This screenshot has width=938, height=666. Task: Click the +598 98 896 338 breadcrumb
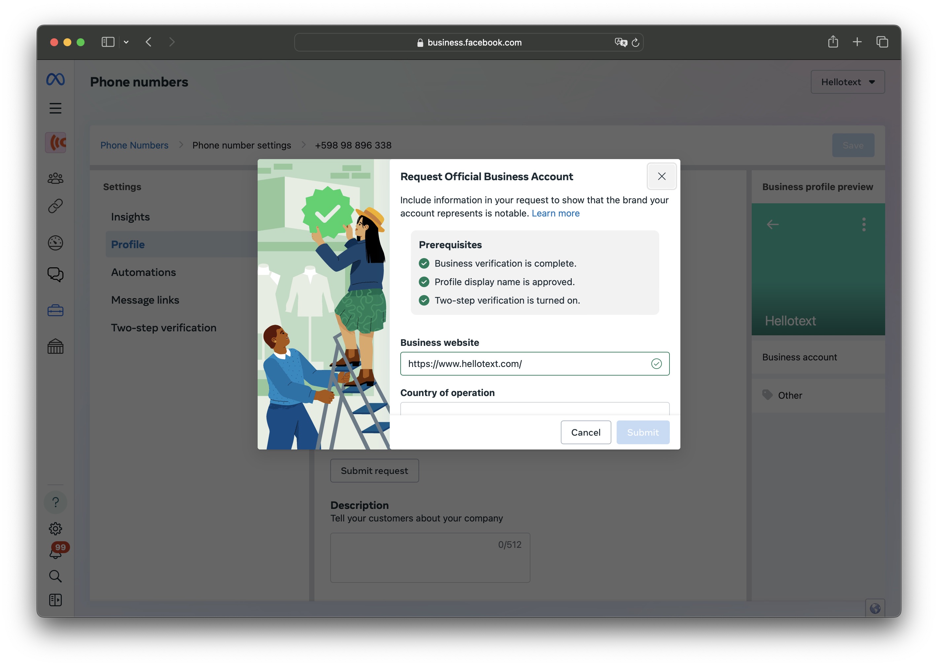[353, 145]
